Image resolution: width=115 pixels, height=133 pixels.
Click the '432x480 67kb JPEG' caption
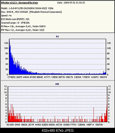(58, 130)
